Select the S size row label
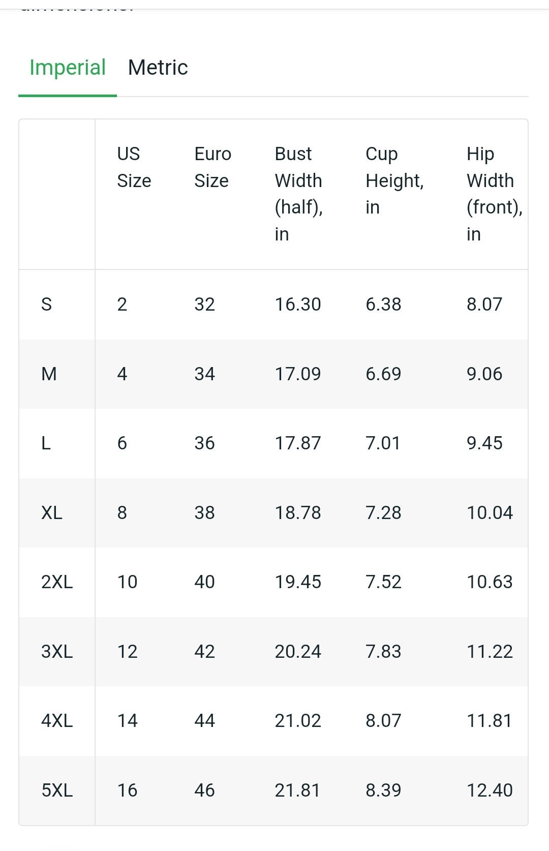The height and width of the screenshot is (851, 549). (x=46, y=305)
